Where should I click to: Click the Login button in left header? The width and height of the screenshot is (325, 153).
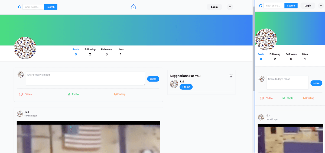(214, 7)
